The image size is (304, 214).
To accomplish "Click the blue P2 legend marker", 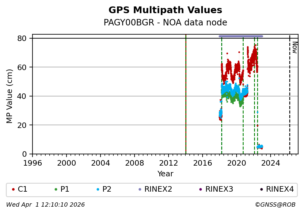I will (98, 190).
